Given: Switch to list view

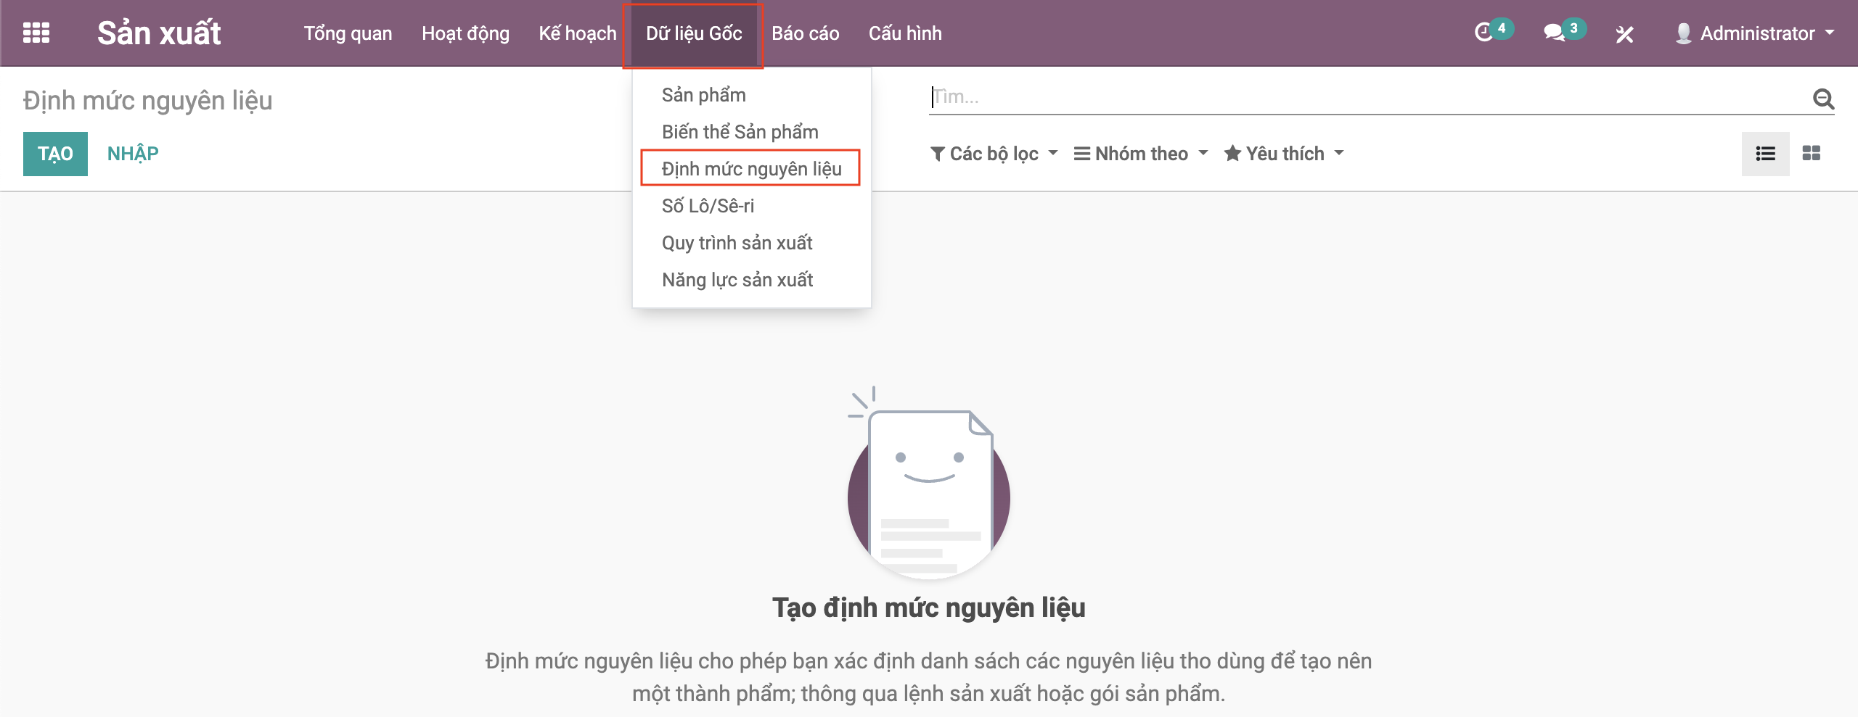Looking at the screenshot, I should click(x=1765, y=154).
